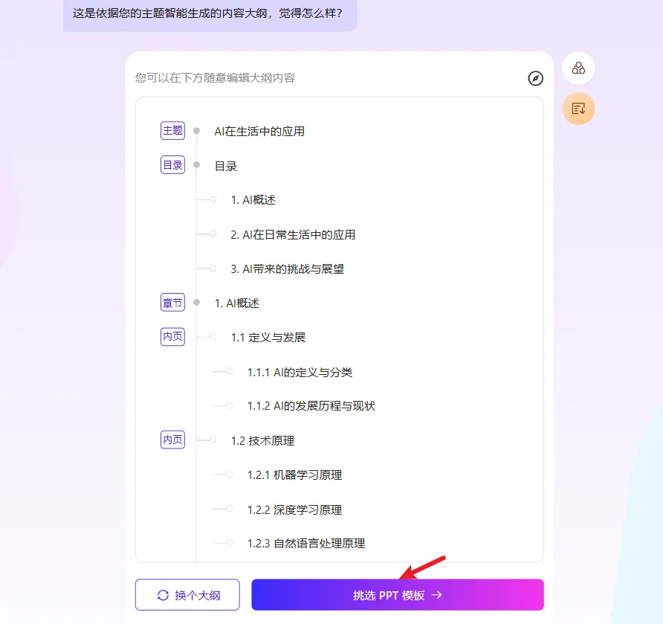Select the 目录 node badge
This screenshot has height=624, width=663.
coord(172,165)
